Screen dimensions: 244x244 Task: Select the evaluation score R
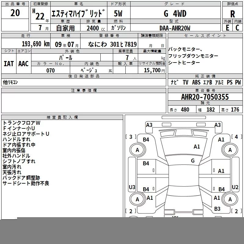(232, 14)
